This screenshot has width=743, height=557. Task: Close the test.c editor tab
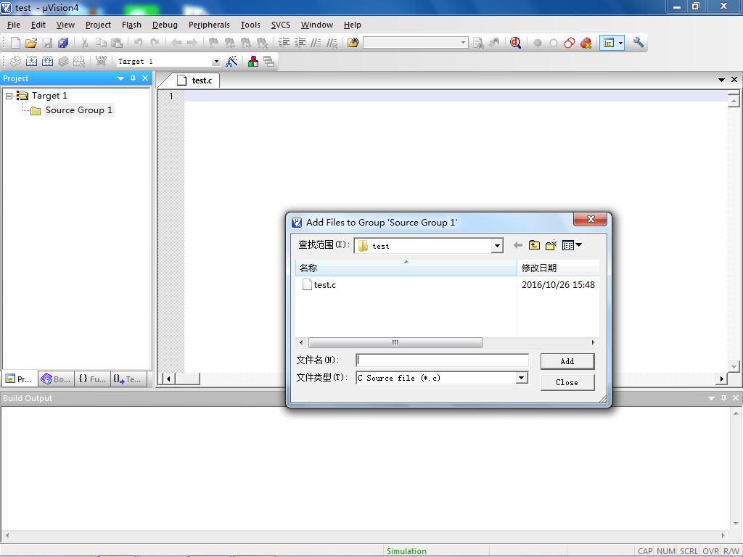pyautogui.click(x=734, y=80)
